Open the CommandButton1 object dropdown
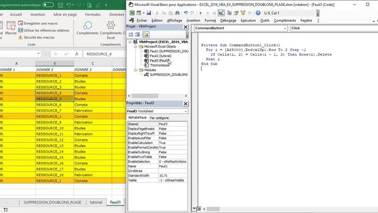Image resolution: width=378 pixels, height=213 pixels. (x=285, y=28)
